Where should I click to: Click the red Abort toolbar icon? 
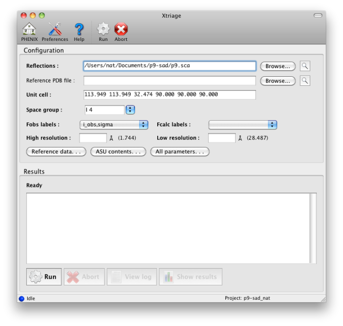[x=121, y=30]
